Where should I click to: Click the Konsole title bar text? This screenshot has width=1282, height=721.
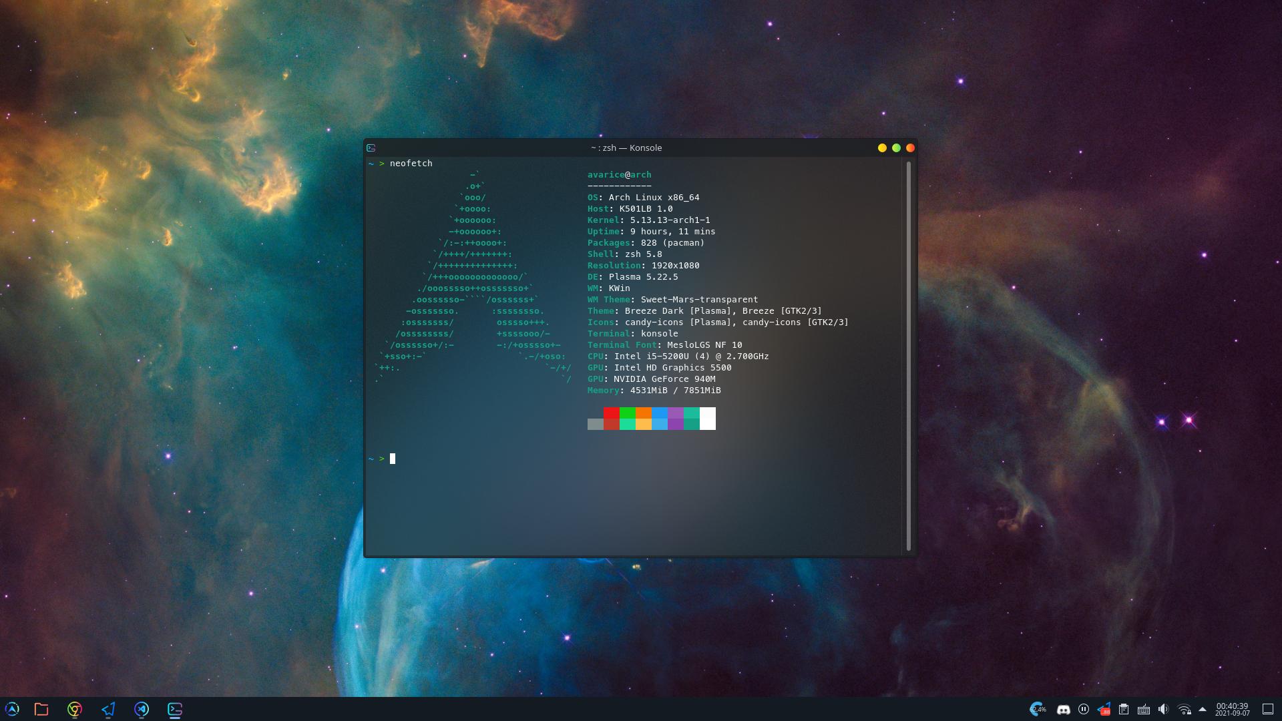[626, 148]
